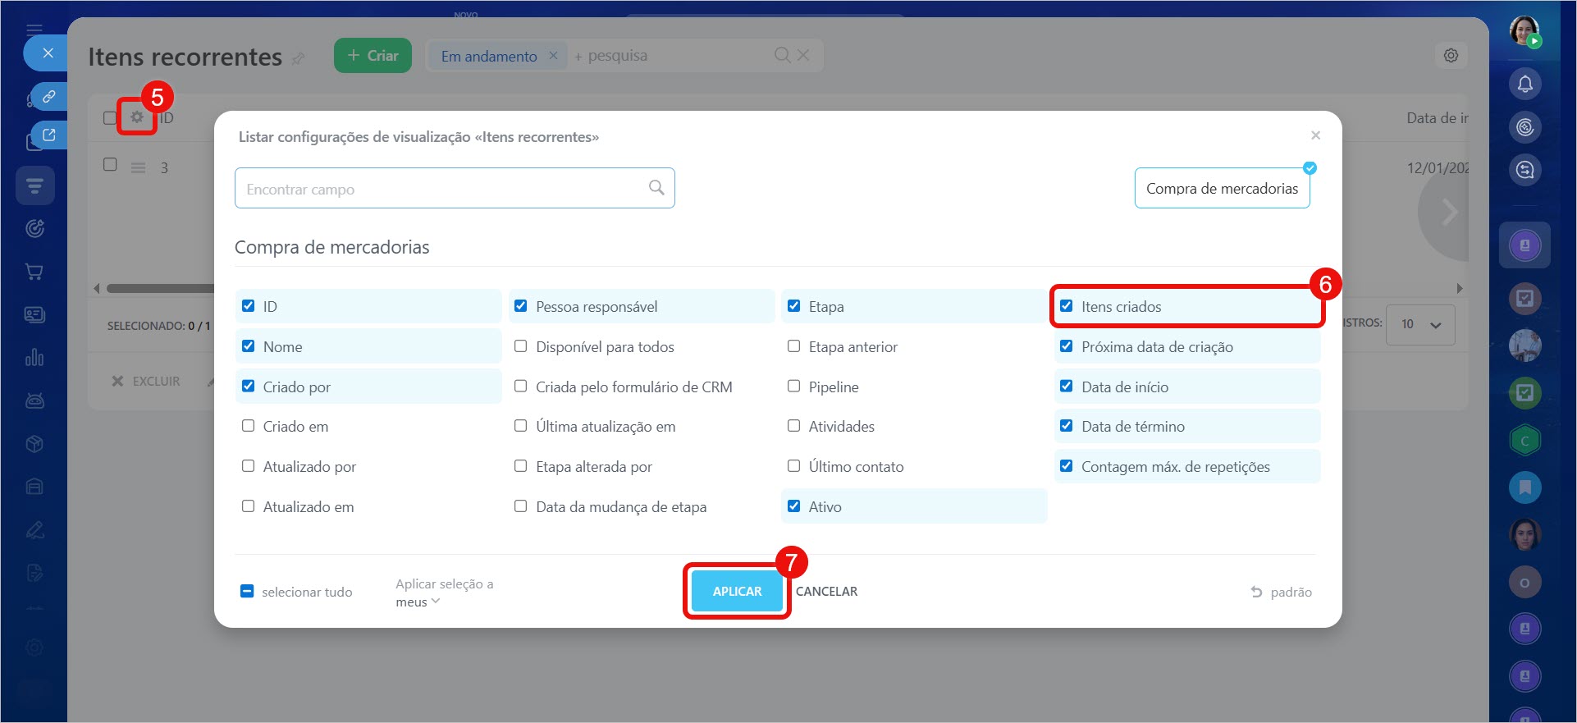The width and height of the screenshot is (1577, 723).
Task: Remove the Em andamento filter chip
Action: coord(553,56)
